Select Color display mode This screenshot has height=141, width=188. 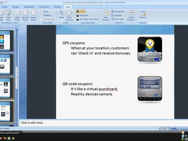[81, 11]
